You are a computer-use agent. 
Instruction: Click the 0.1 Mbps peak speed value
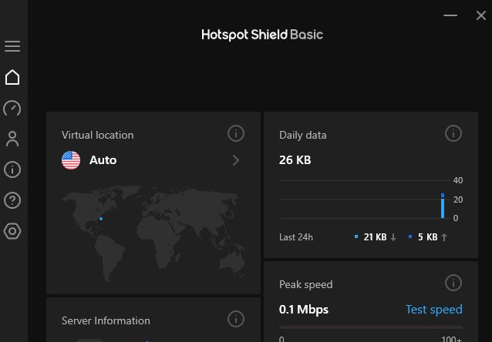click(x=303, y=310)
